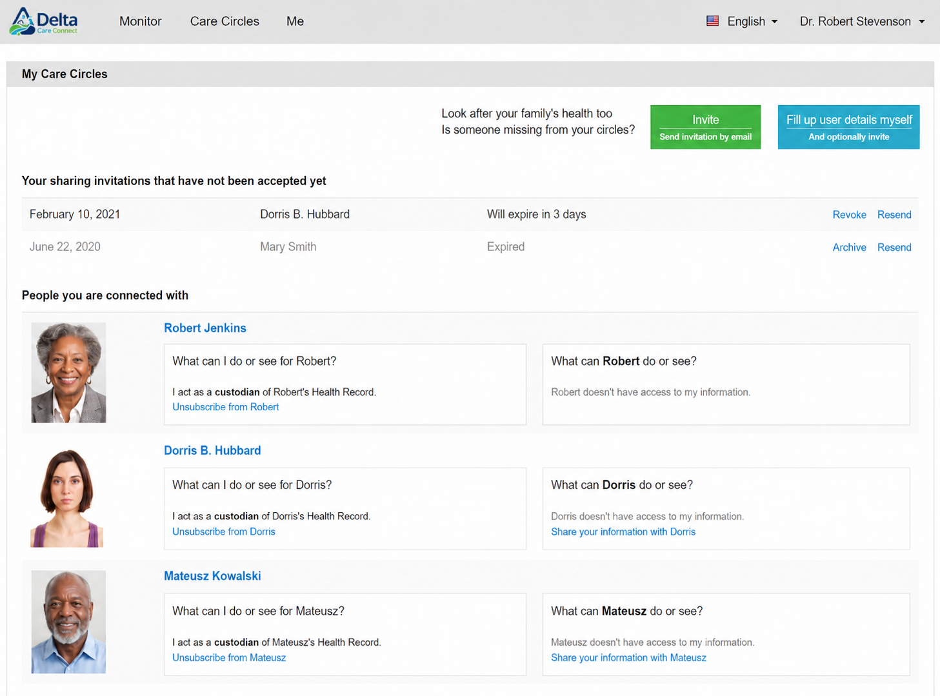This screenshot has width=940, height=696.
Task: Revoke invitation for Dorris B. Hubbard
Action: [x=849, y=215]
